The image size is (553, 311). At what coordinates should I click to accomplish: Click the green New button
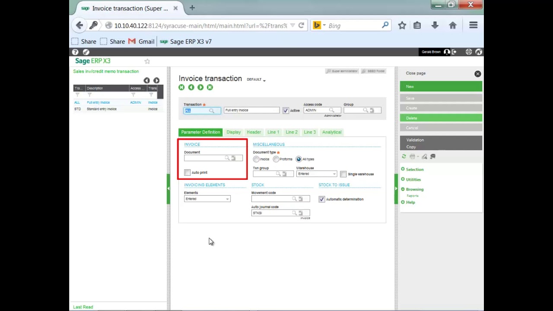(441, 87)
